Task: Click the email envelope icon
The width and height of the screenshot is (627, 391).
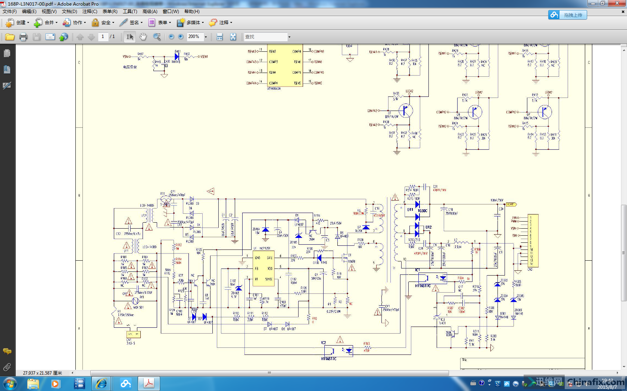Action: [50, 37]
